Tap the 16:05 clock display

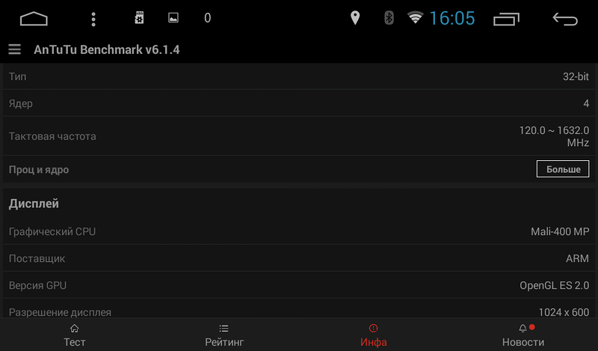(x=452, y=18)
